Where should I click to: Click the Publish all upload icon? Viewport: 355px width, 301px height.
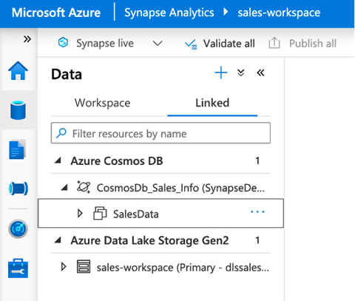click(274, 43)
